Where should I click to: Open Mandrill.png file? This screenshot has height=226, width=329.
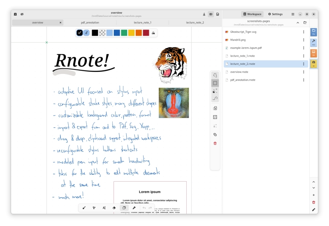[266, 40]
